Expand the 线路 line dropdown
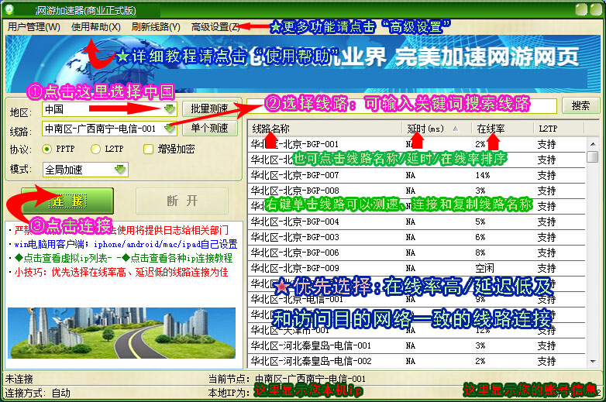Screen dimensions: 606x402 coord(170,129)
